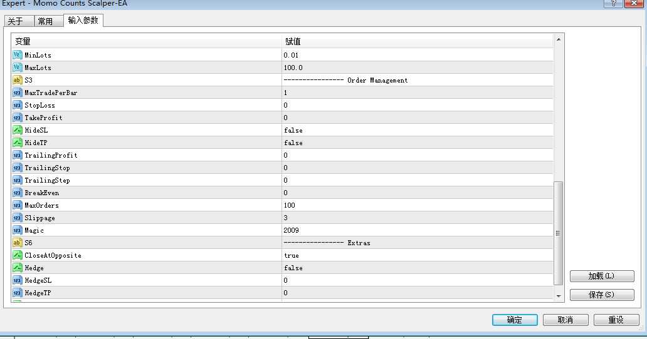This screenshot has height=339, width=647.
Task: Click the MaxTradePerBar integer icon
Action: (x=18, y=93)
